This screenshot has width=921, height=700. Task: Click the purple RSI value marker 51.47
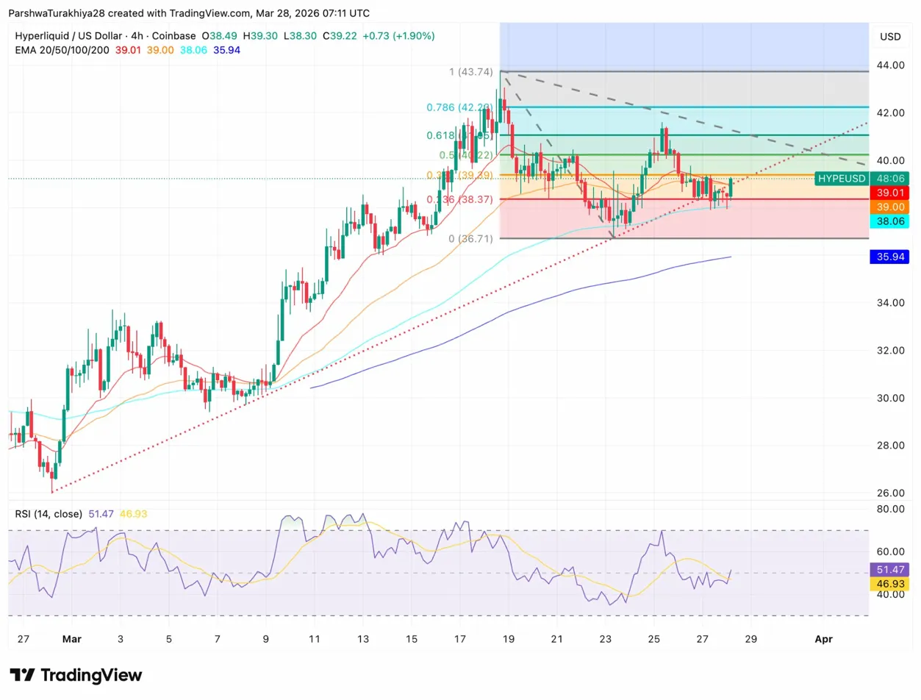point(890,570)
